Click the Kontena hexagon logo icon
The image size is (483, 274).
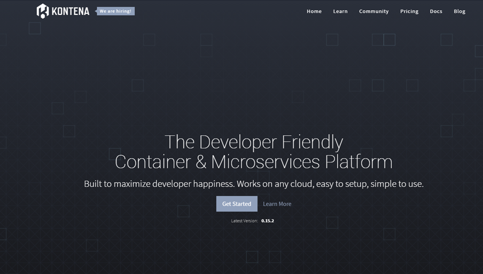coord(43,11)
